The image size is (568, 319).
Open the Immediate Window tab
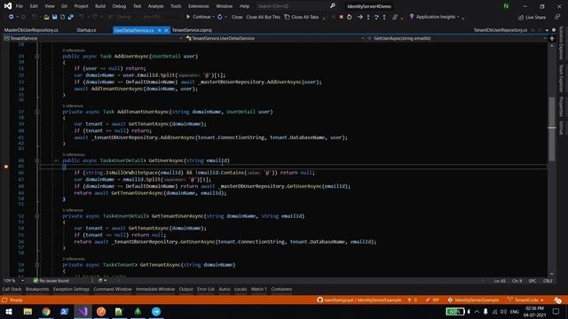click(x=155, y=290)
